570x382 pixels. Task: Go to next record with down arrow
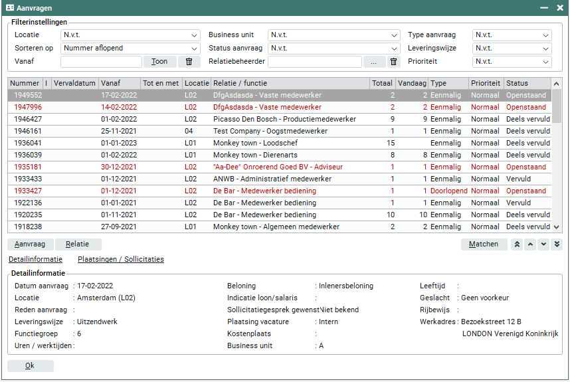543,244
